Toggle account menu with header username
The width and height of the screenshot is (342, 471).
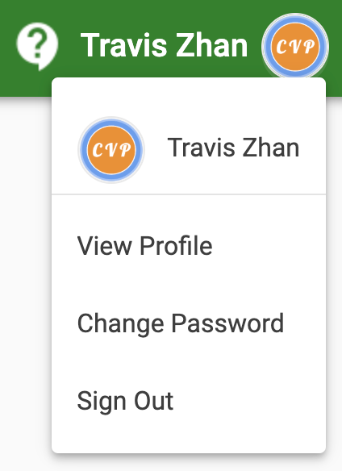[x=164, y=45]
